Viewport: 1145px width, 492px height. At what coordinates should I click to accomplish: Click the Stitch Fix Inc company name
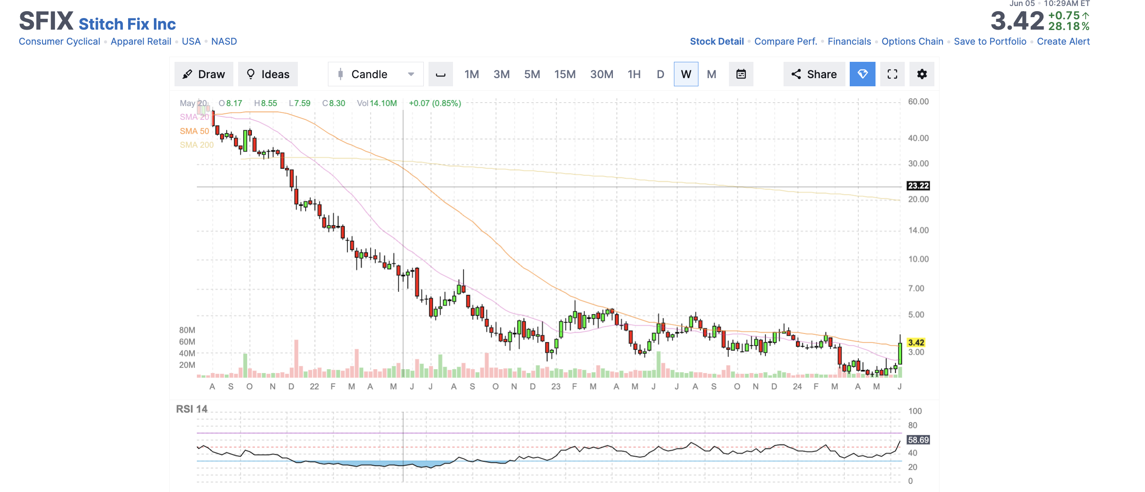(127, 24)
